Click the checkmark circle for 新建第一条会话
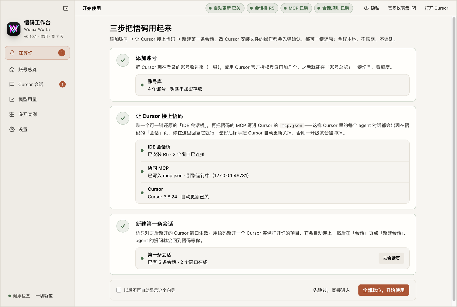The width and height of the screenshot is (457, 307). click(123, 226)
